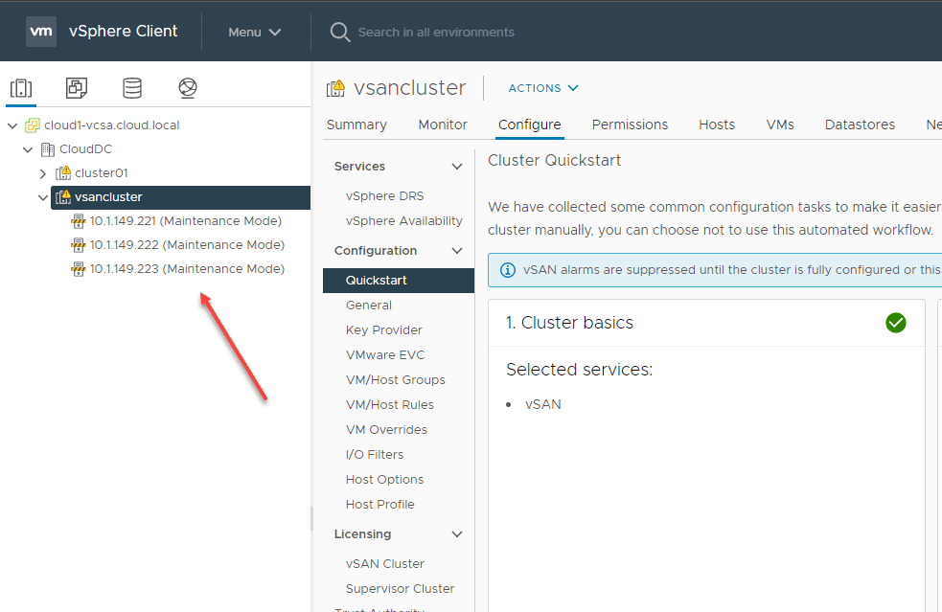
Task: Open the cluster ACTIONS dropdown
Action: 543,88
